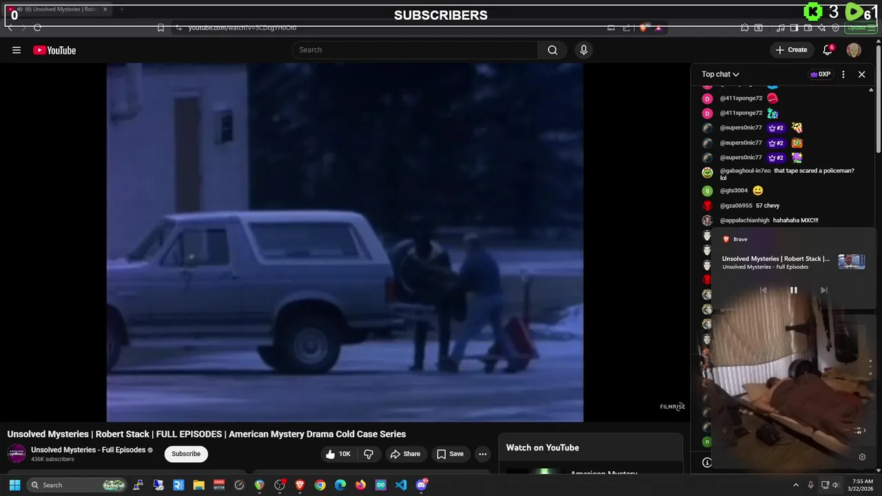The width and height of the screenshot is (882, 496).
Task: Open the Brave playlist music note icon
Action: coord(781,28)
